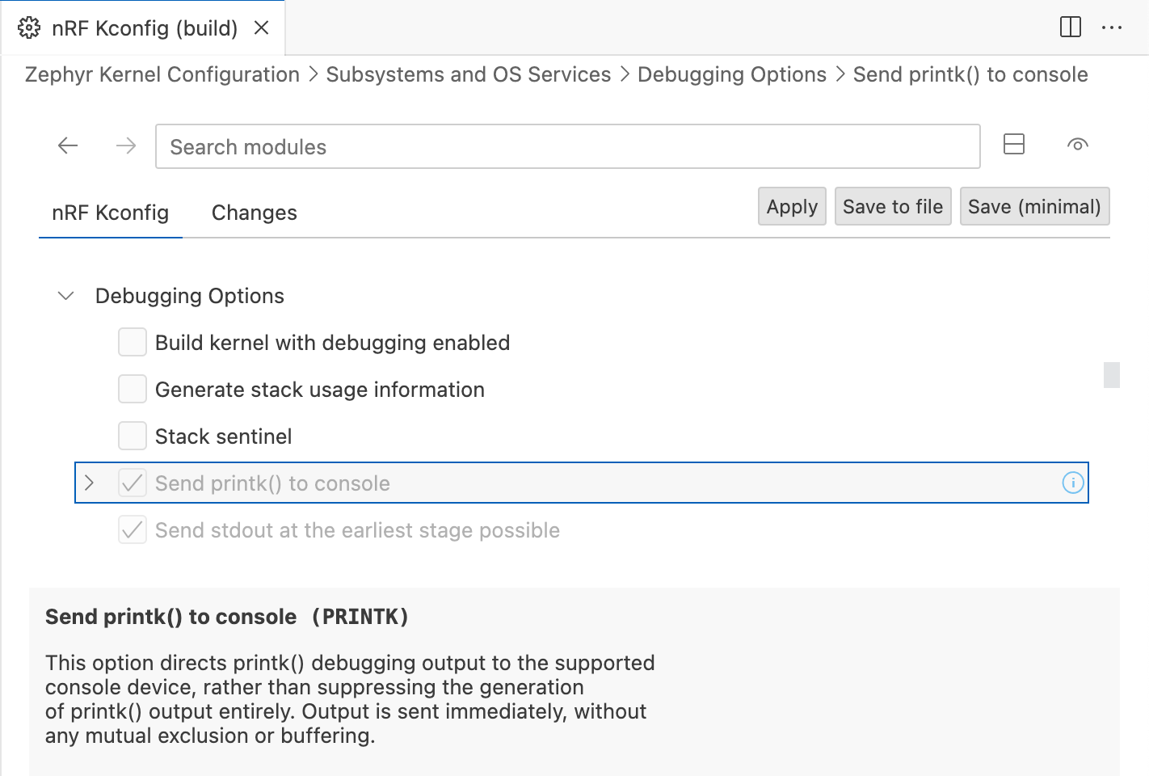Image resolution: width=1149 pixels, height=776 pixels.
Task: Click the back navigation arrow
Action: click(68, 145)
